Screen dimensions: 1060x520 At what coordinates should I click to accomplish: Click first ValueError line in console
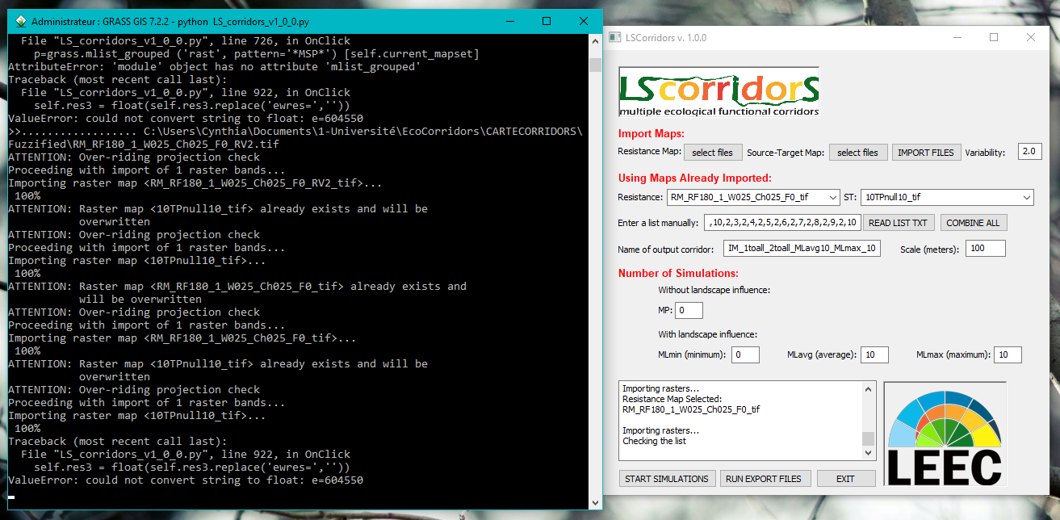point(186,118)
